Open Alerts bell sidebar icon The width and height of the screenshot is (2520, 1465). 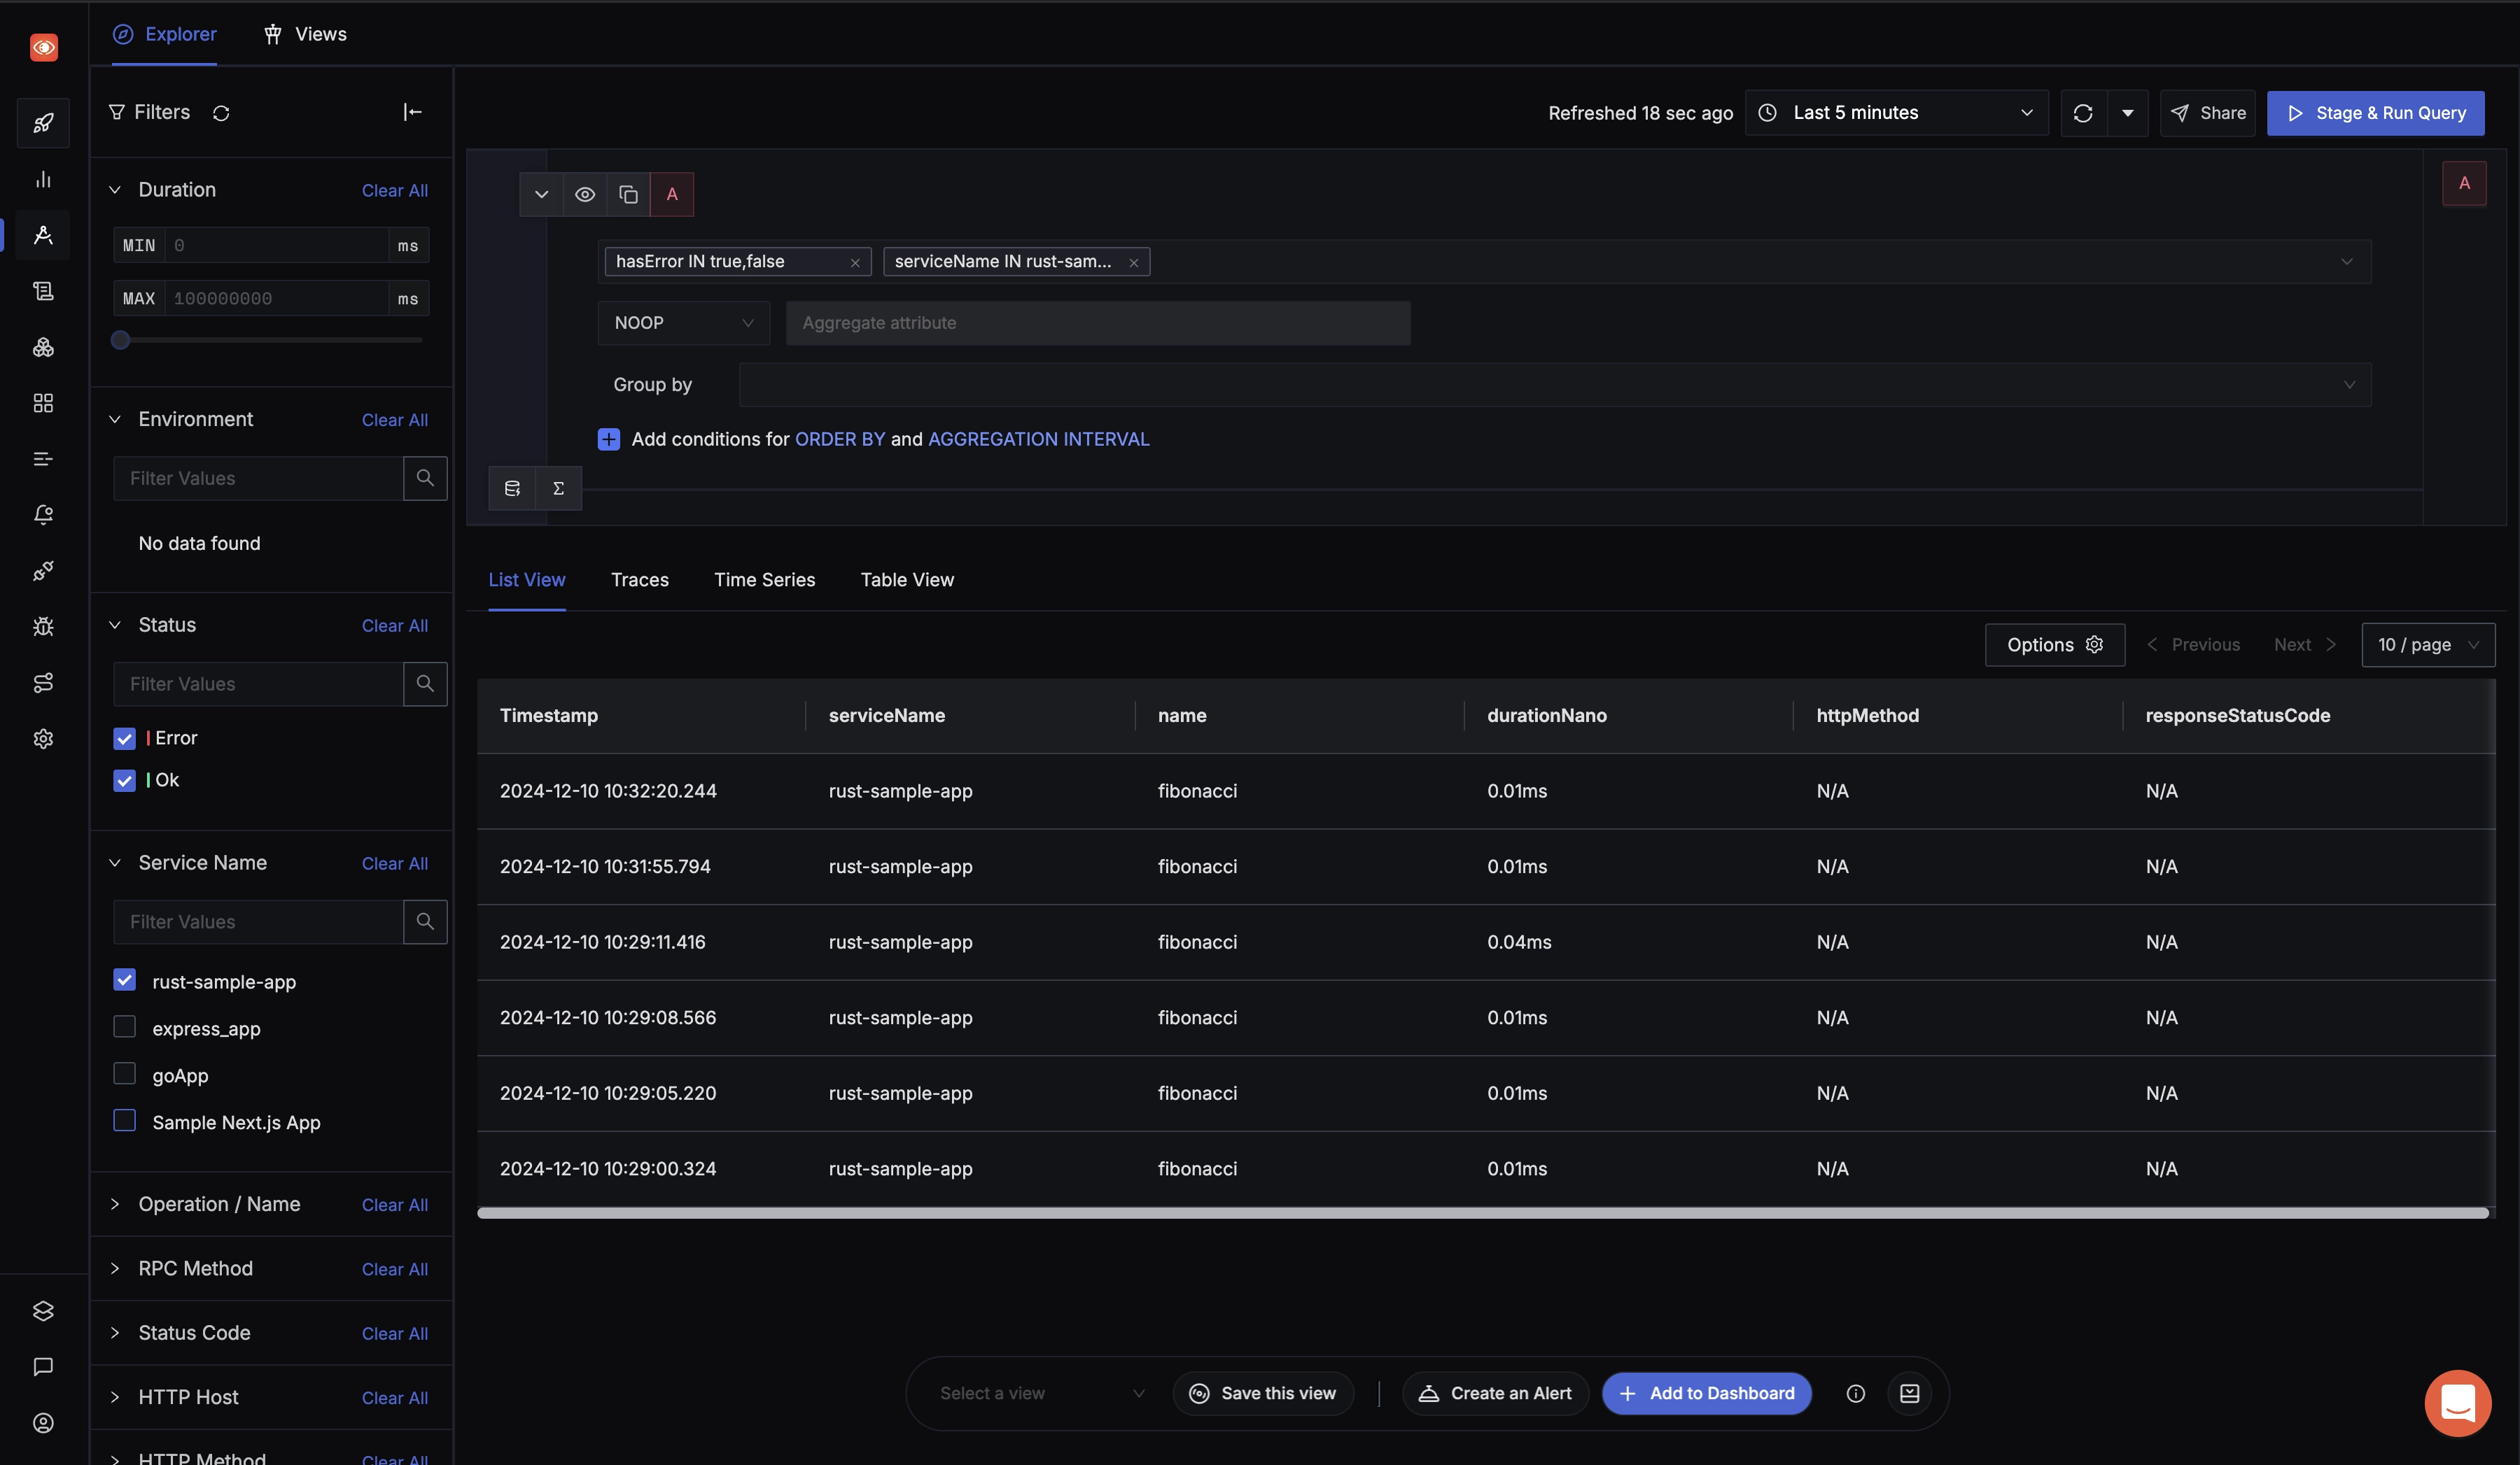[43, 515]
